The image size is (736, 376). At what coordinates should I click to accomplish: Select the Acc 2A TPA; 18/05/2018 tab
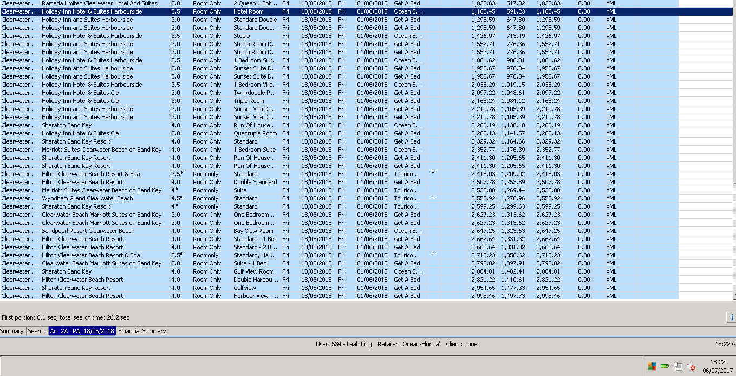82,331
